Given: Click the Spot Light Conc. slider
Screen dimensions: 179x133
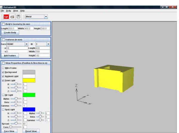Looking at the screenshot, I should point(16,127).
